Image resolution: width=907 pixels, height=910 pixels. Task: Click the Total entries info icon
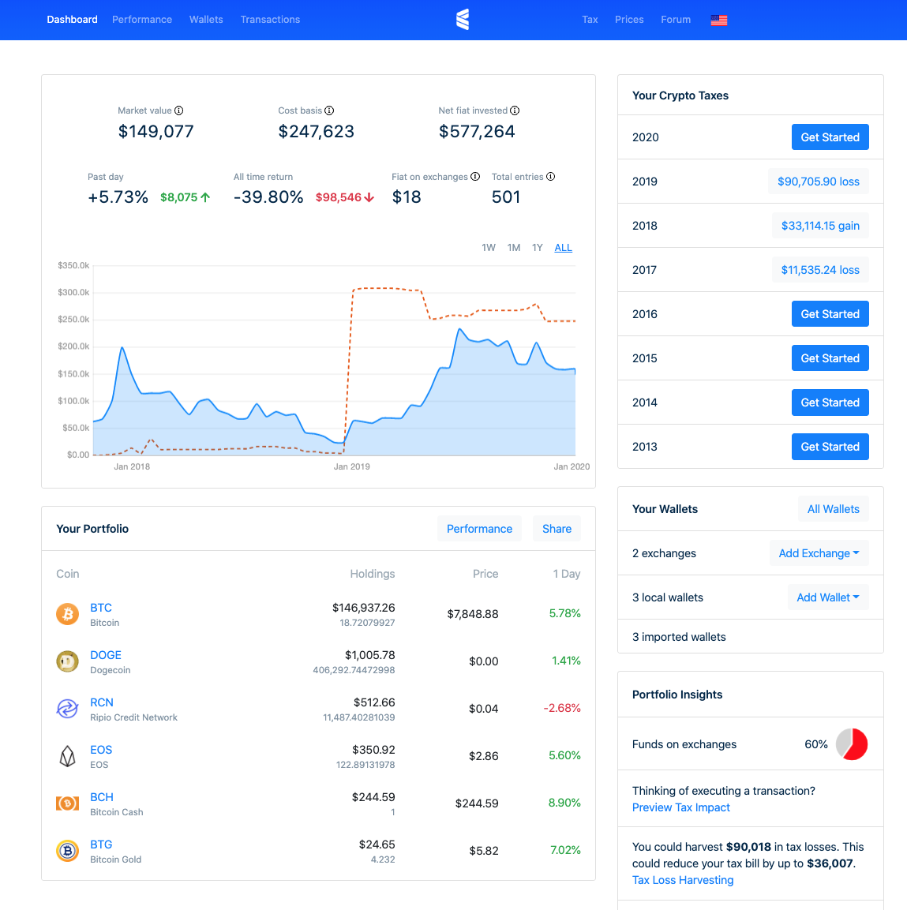coord(551,177)
